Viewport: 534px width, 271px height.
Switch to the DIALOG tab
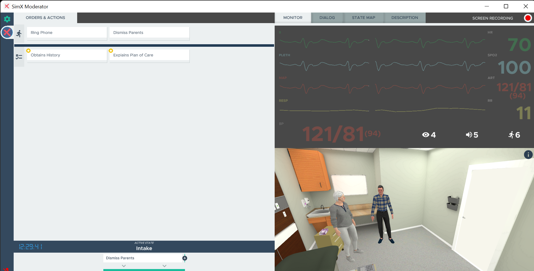tap(327, 18)
